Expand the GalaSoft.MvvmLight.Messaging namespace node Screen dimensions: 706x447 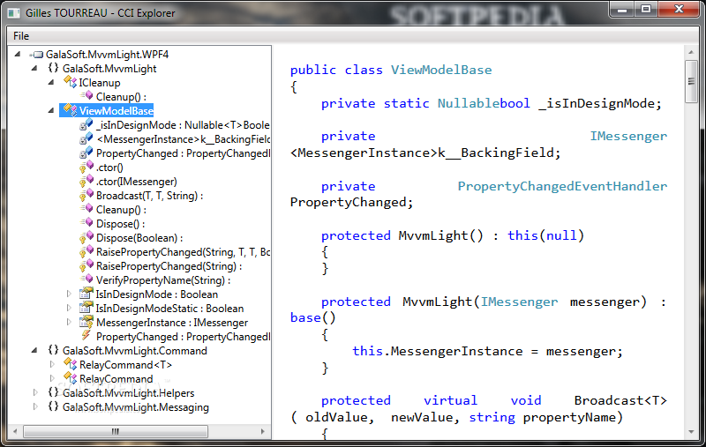click(x=35, y=406)
